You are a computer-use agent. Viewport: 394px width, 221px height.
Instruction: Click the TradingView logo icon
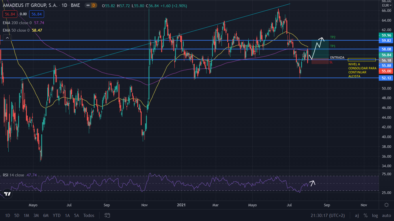point(7,194)
